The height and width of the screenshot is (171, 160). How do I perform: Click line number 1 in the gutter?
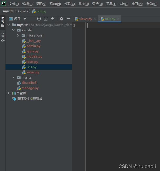74,25
